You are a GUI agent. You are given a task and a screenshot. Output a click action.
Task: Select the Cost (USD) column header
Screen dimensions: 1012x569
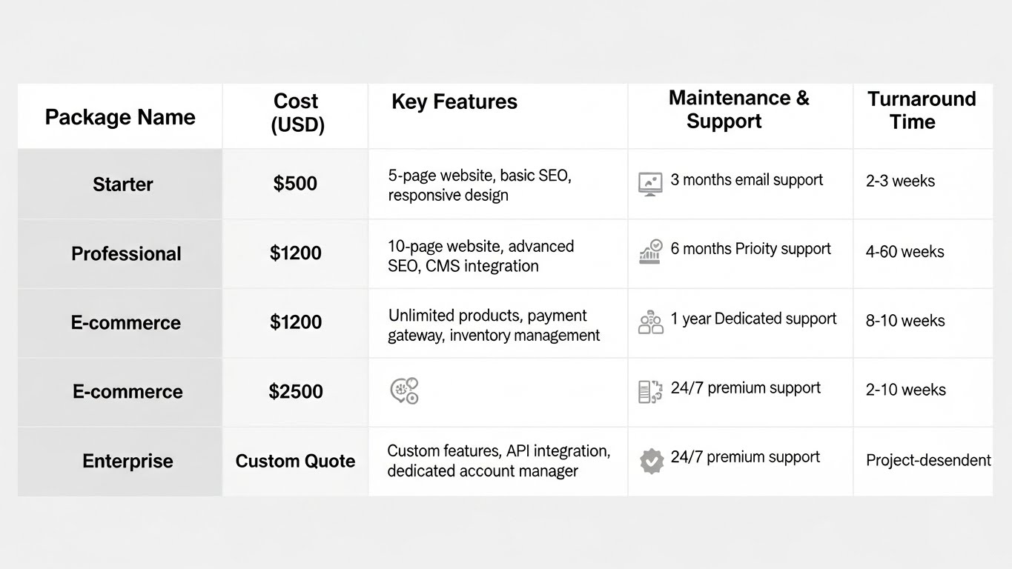point(296,113)
